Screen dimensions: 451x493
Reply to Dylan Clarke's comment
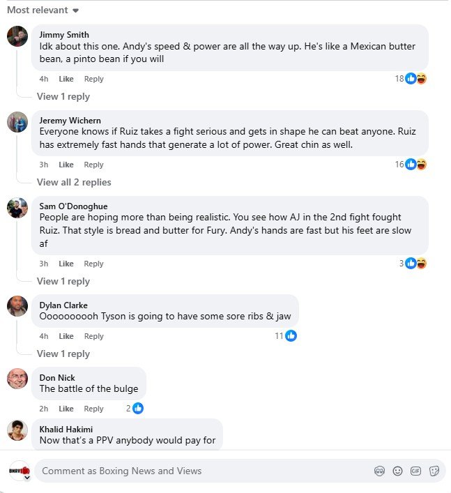tap(94, 336)
